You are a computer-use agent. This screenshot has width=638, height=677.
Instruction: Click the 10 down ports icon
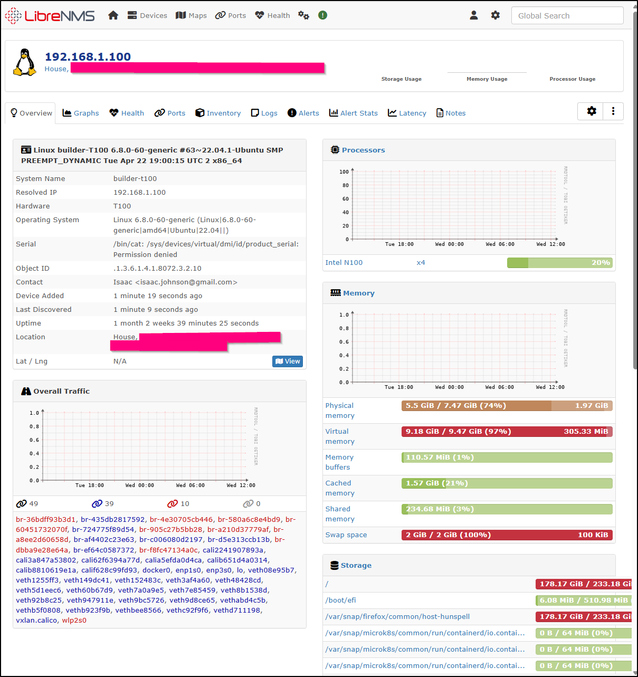point(173,504)
